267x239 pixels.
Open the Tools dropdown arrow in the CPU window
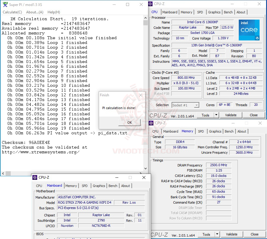point(216,115)
